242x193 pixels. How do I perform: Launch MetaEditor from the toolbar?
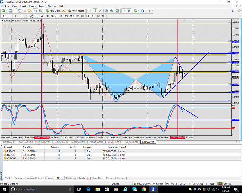[x=64, y=11]
